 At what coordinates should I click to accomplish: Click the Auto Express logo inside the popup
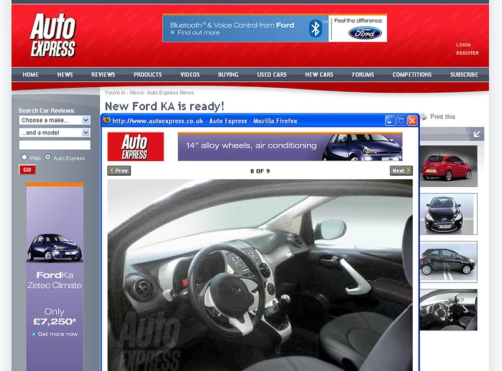click(x=135, y=147)
